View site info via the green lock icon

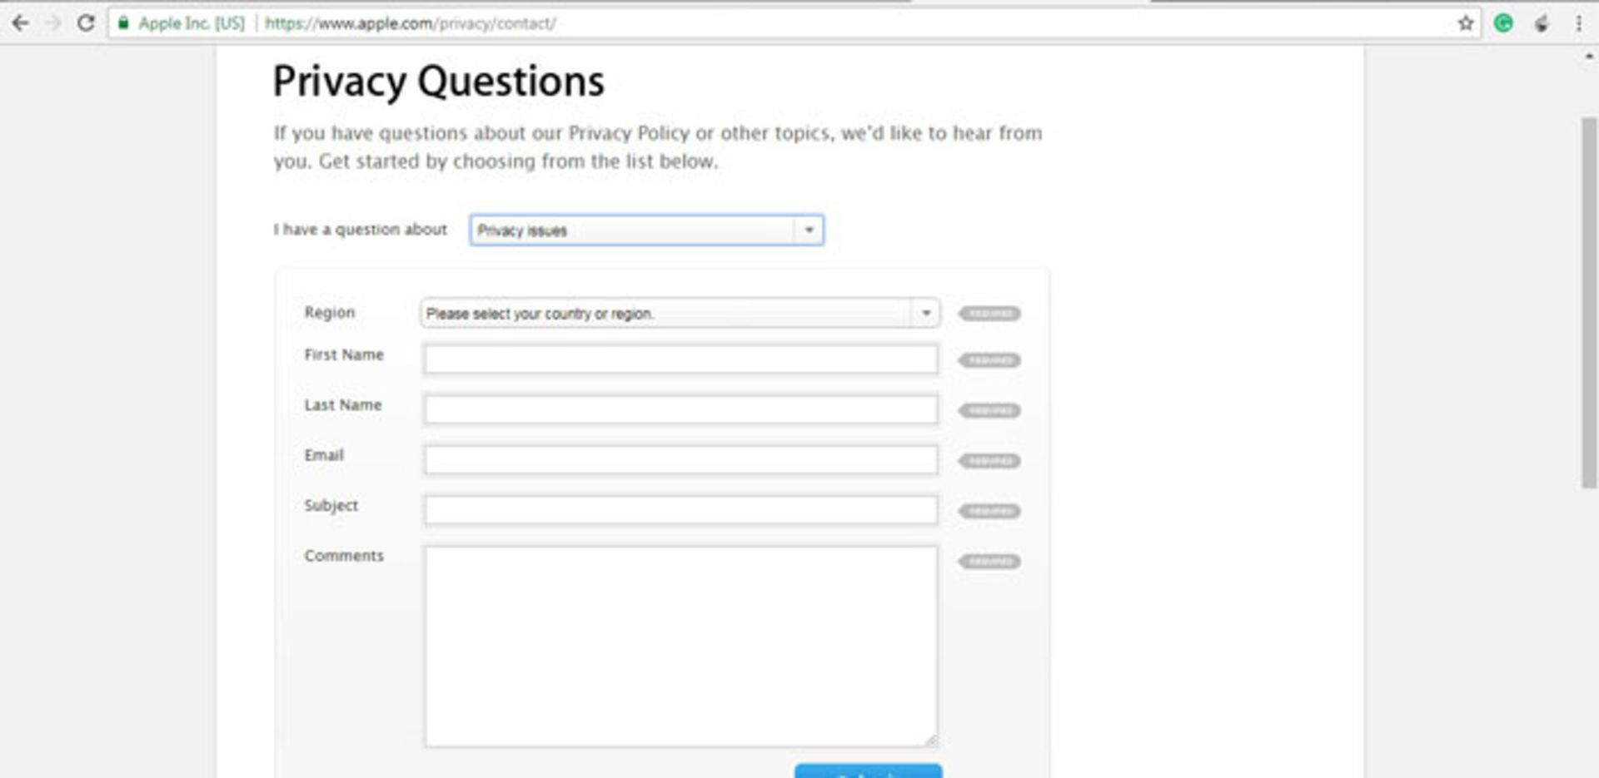(123, 23)
